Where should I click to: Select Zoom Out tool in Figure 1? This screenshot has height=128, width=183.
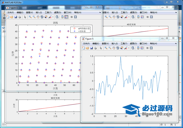(x=34, y=17)
